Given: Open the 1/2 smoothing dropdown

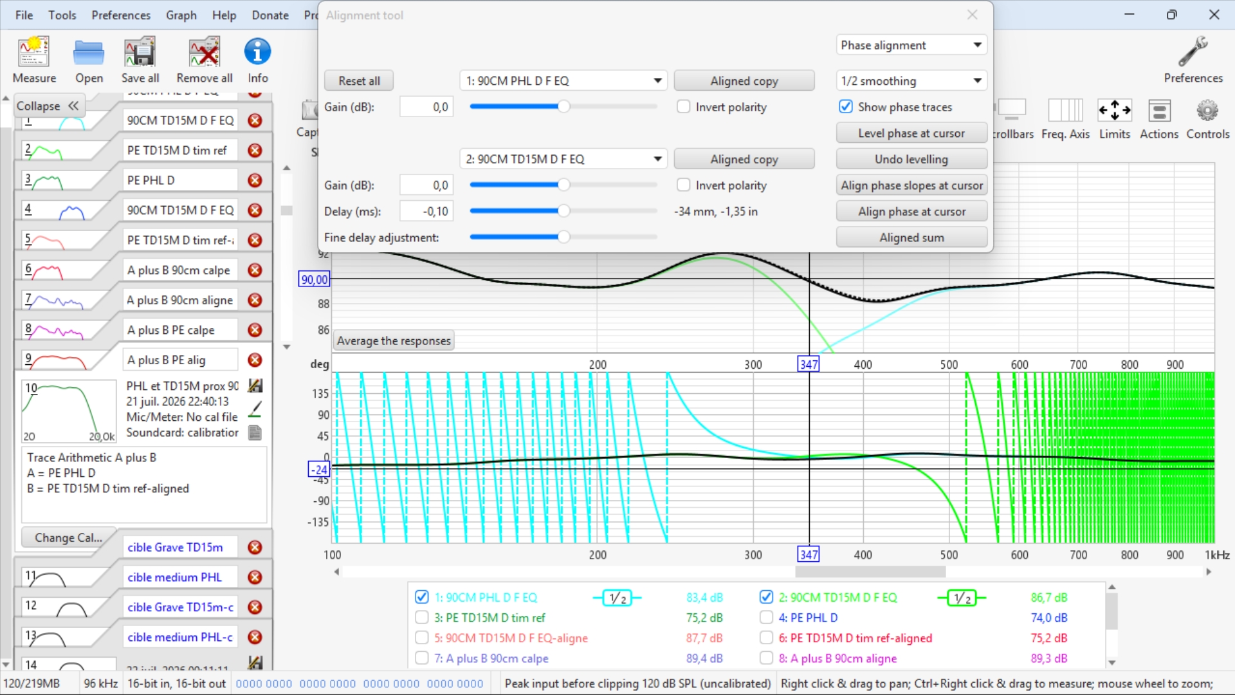Looking at the screenshot, I should [911, 80].
